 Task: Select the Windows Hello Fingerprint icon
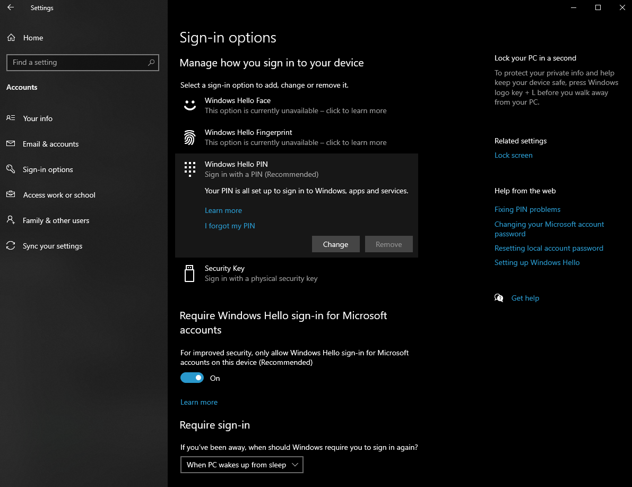tap(190, 138)
